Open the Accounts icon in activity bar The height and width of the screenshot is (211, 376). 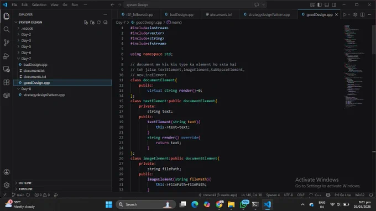click(7, 172)
